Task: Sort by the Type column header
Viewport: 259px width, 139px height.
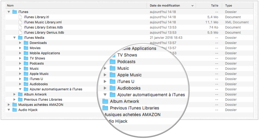Action: click(x=228, y=6)
